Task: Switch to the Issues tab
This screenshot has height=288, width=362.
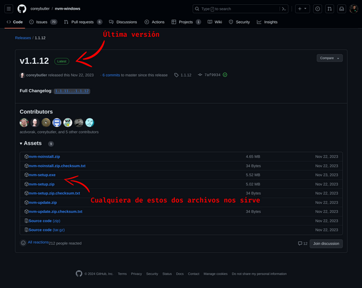Action: click(x=42, y=22)
